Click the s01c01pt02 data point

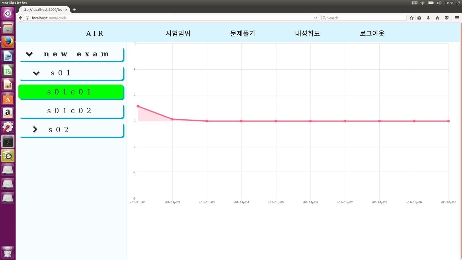(172, 119)
